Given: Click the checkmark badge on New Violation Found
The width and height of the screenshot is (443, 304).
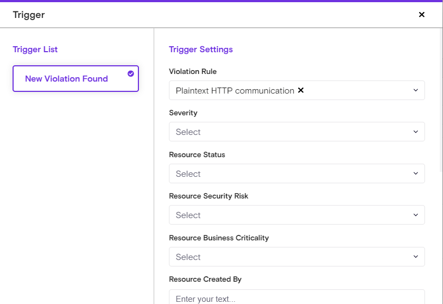Looking at the screenshot, I should coord(131,73).
